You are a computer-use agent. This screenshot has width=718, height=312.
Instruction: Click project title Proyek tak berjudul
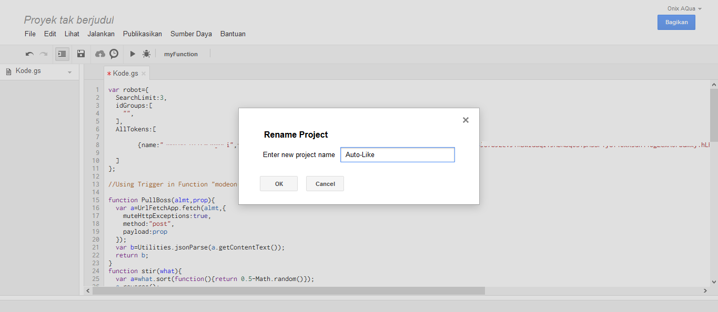click(x=69, y=20)
